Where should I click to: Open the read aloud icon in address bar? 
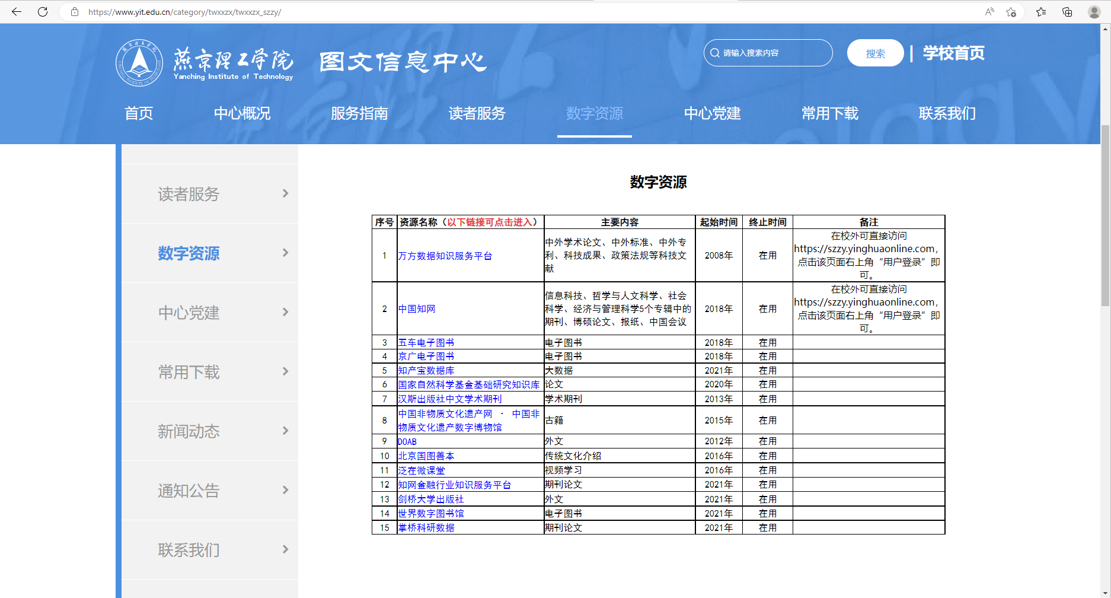point(989,12)
